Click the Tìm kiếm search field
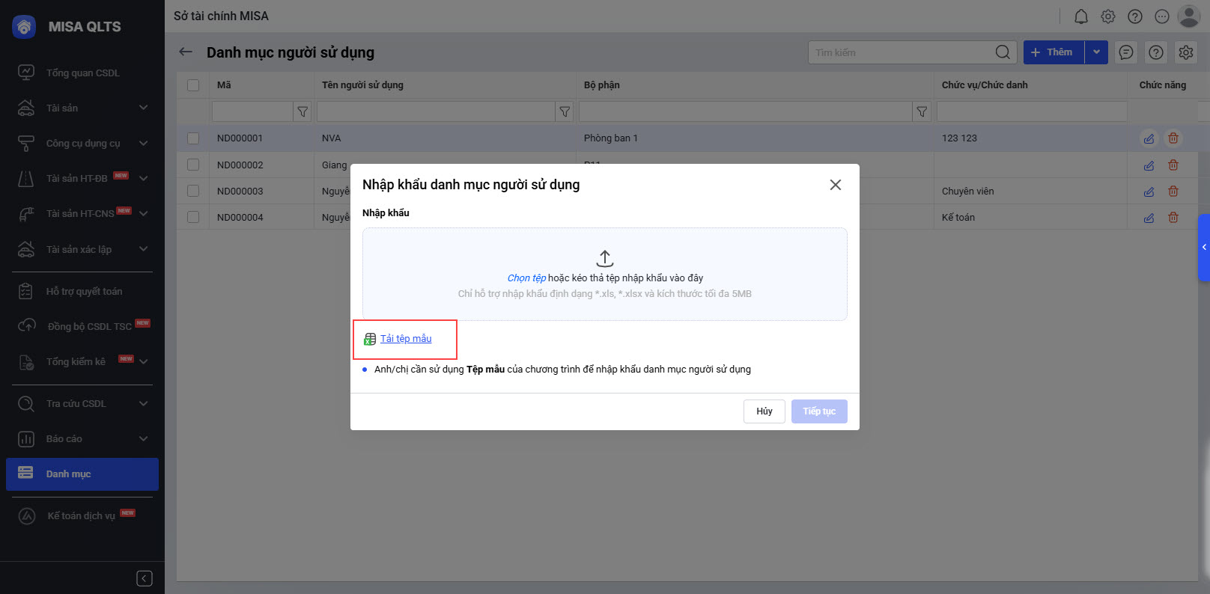The image size is (1210, 594). (902, 52)
